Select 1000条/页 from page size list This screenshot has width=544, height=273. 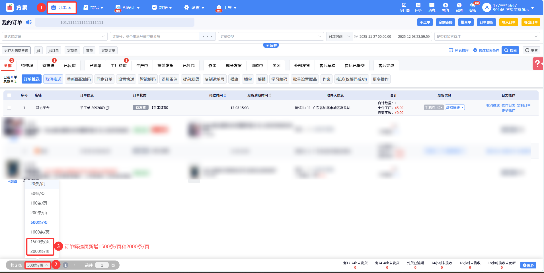[40, 232]
